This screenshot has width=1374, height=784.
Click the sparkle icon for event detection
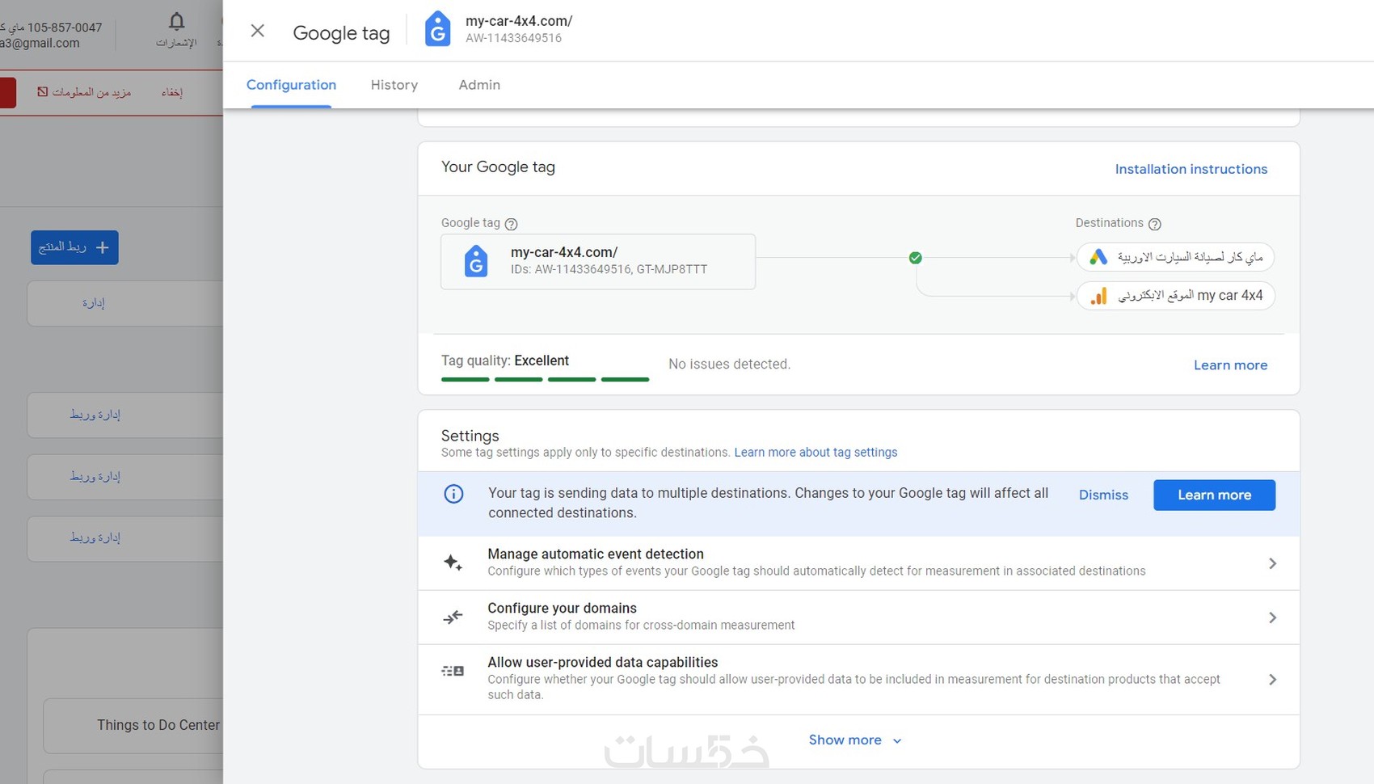453,563
